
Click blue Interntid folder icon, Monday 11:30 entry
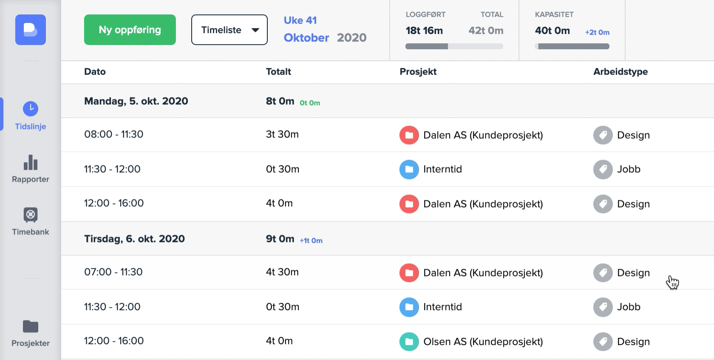[x=409, y=169]
